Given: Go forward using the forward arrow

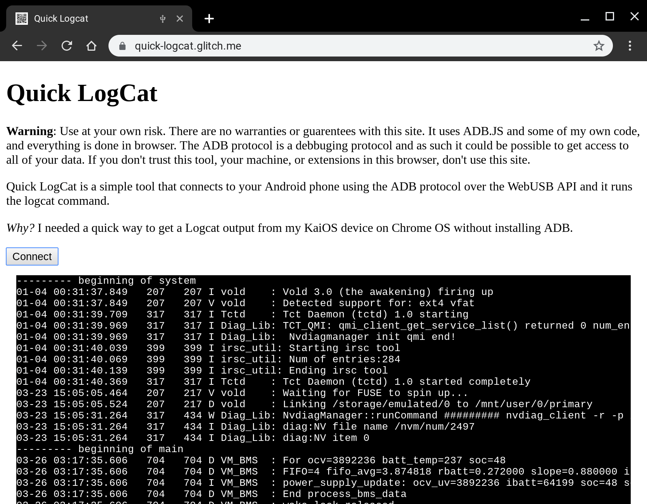Looking at the screenshot, I should point(41,45).
